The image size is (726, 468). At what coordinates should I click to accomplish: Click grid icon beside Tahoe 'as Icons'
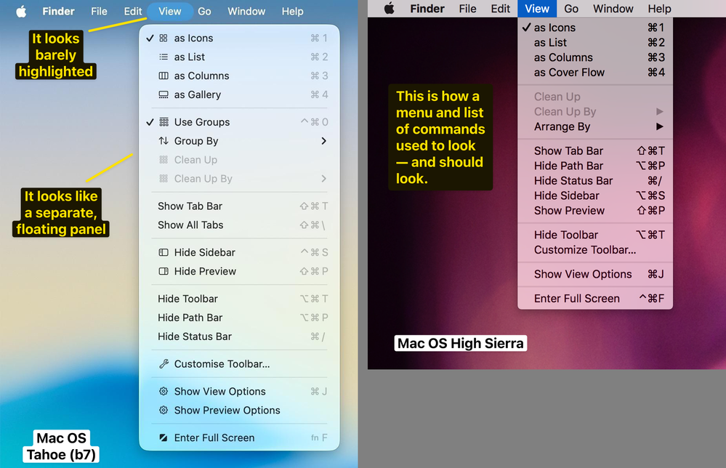[x=164, y=38]
